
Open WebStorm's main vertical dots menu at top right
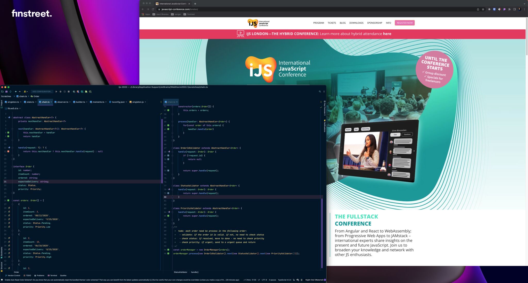(324, 91)
